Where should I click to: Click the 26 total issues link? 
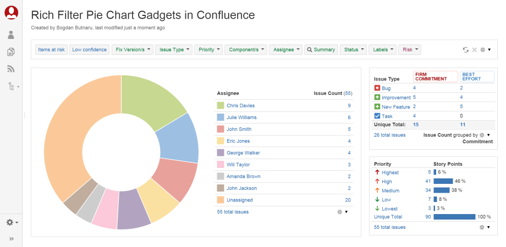(x=389, y=134)
